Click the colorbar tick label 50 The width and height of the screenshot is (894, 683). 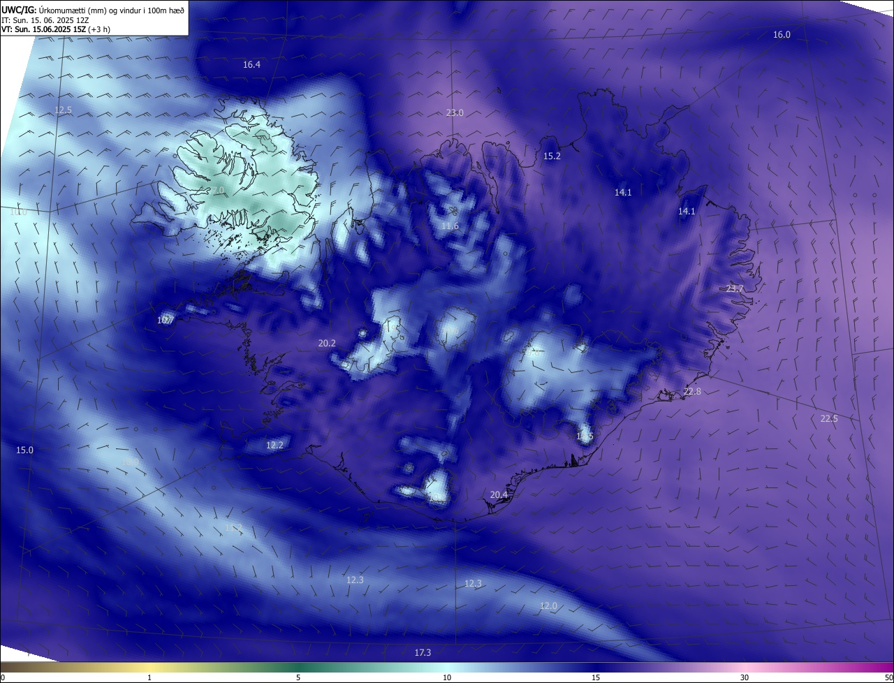888,677
